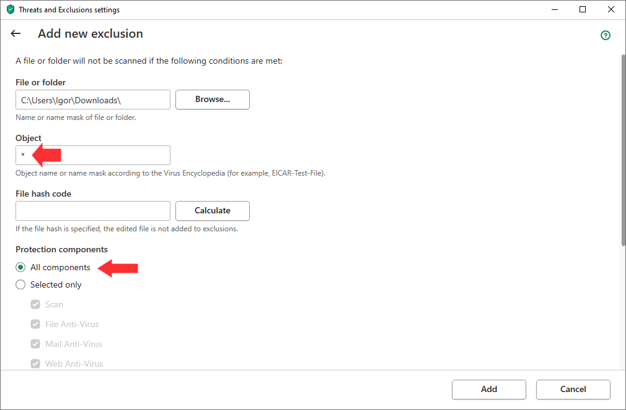Calculate the file hash code
This screenshot has height=410, width=626.
213,211
